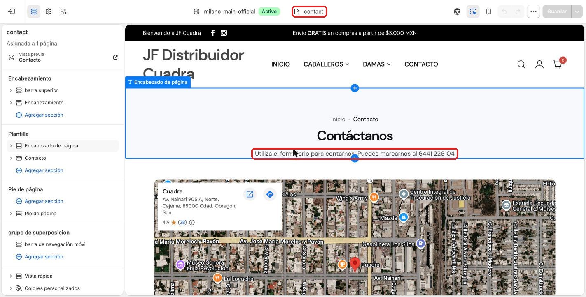Click the store search magnifier icon
This screenshot has height=297, width=586.
click(521, 64)
